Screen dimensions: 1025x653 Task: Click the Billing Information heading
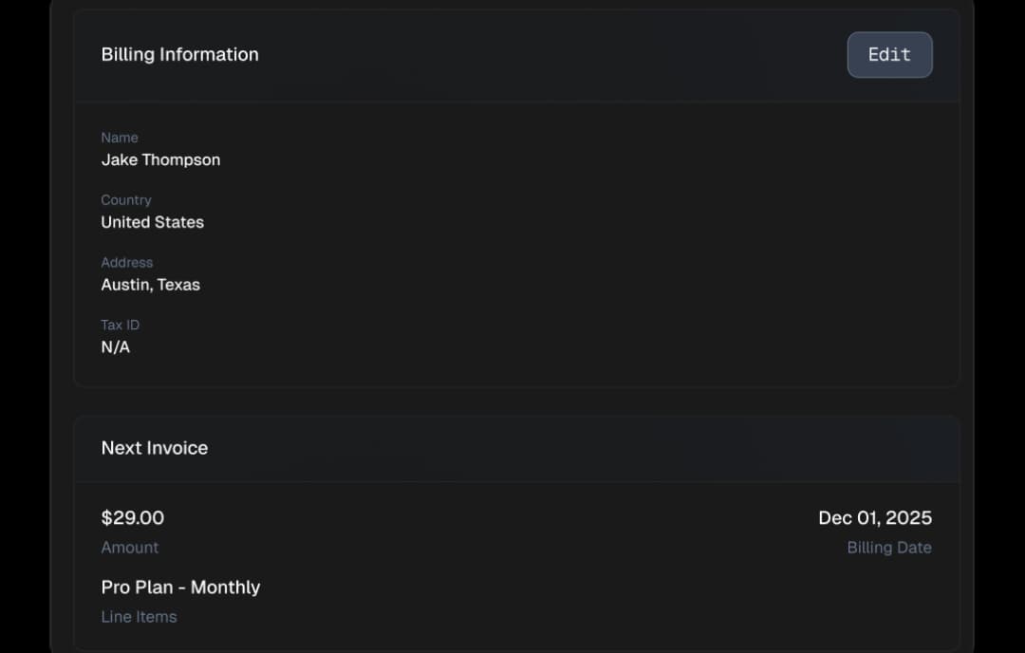(179, 55)
